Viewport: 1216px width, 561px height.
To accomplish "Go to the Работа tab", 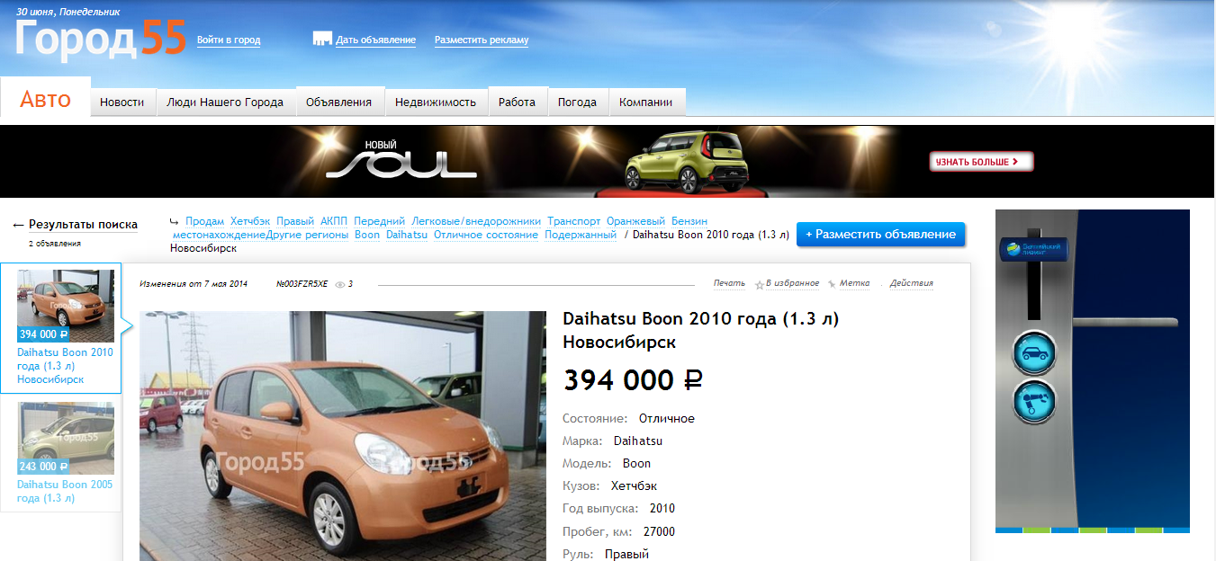I will [x=517, y=102].
